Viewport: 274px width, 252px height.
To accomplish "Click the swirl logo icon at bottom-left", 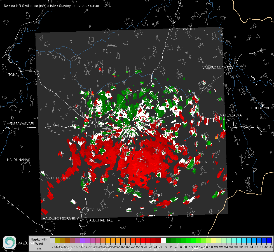I will pyautogui.click(x=10, y=242).
